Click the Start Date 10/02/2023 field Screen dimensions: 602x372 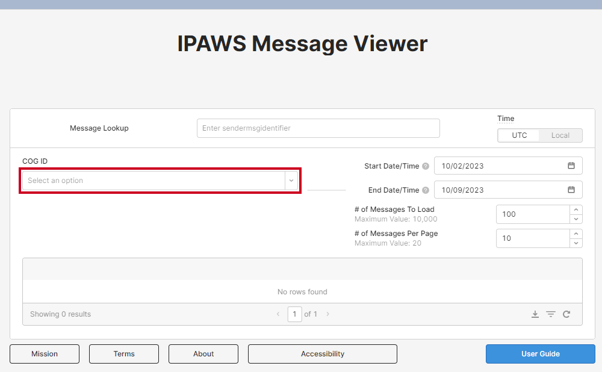(x=508, y=166)
